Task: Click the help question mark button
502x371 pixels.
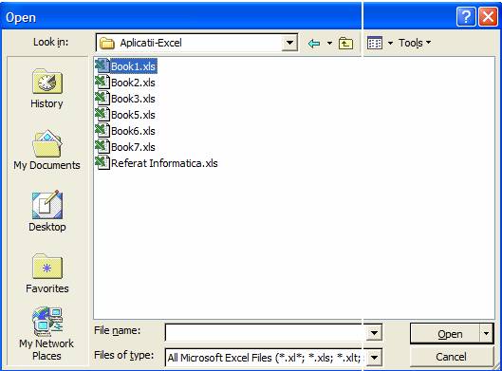Action: pyautogui.click(x=466, y=17)
